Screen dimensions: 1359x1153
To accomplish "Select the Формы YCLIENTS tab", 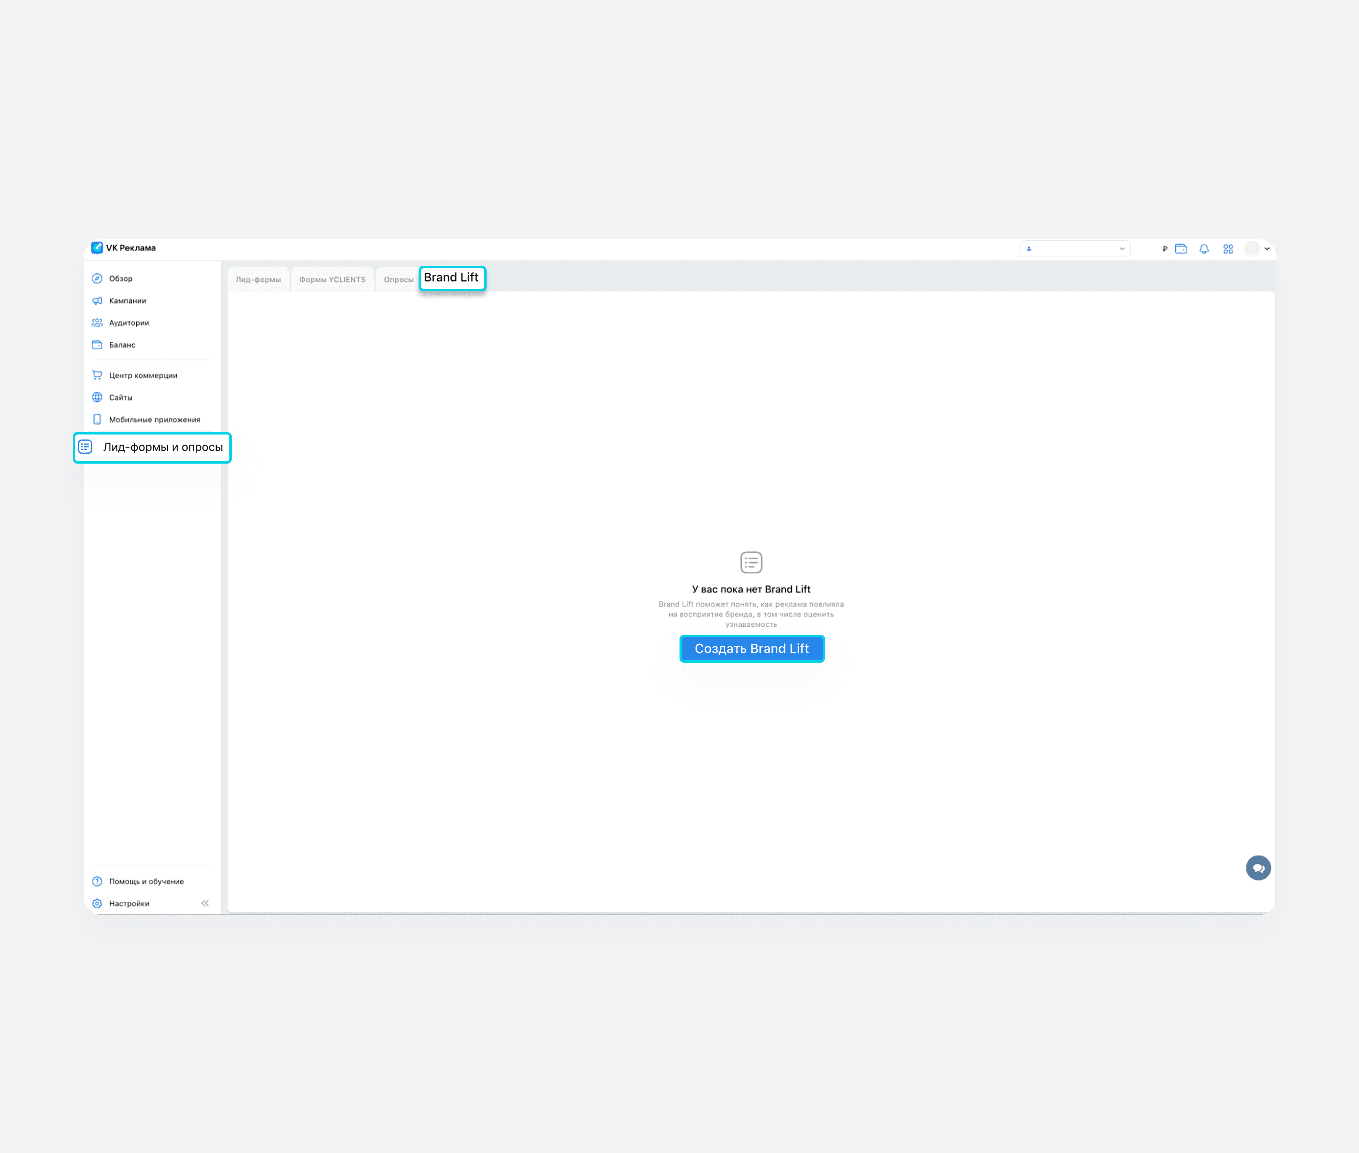I will 332,280.
